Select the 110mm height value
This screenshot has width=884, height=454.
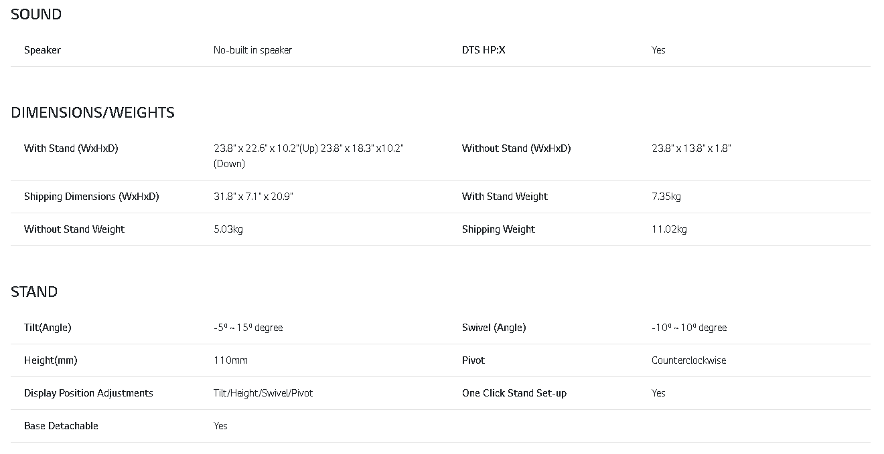point(230,360)
